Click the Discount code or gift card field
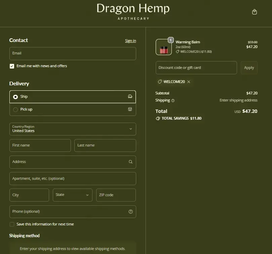The width and height of the screenshot is (272, 254). point(196,68)
